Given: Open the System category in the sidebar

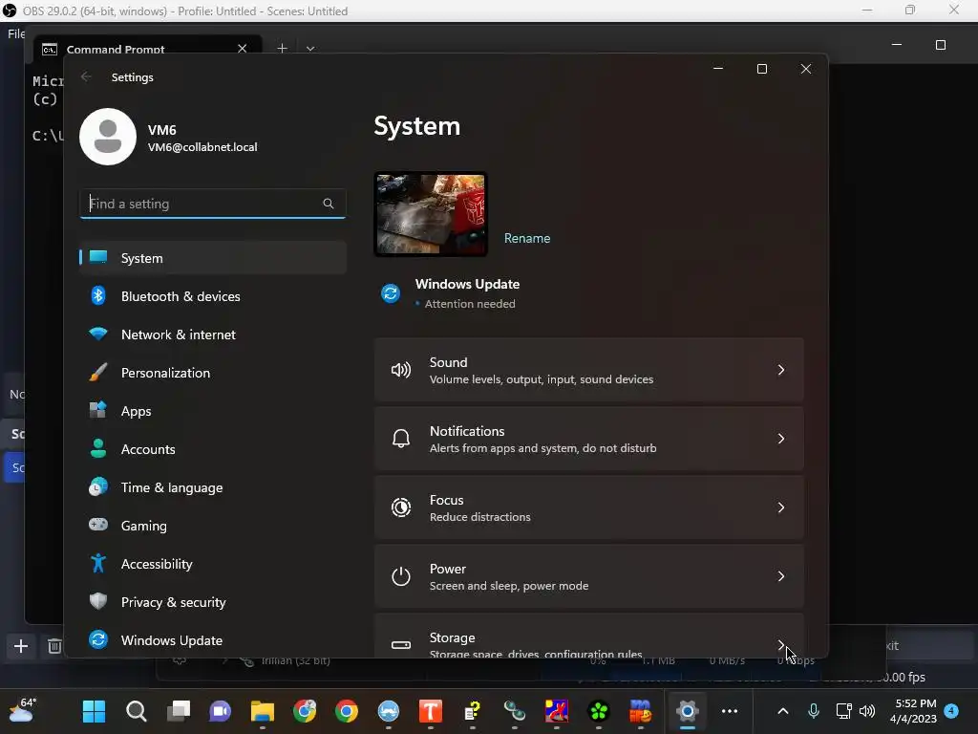Looking at the screenshot, I should pos(213,258).
